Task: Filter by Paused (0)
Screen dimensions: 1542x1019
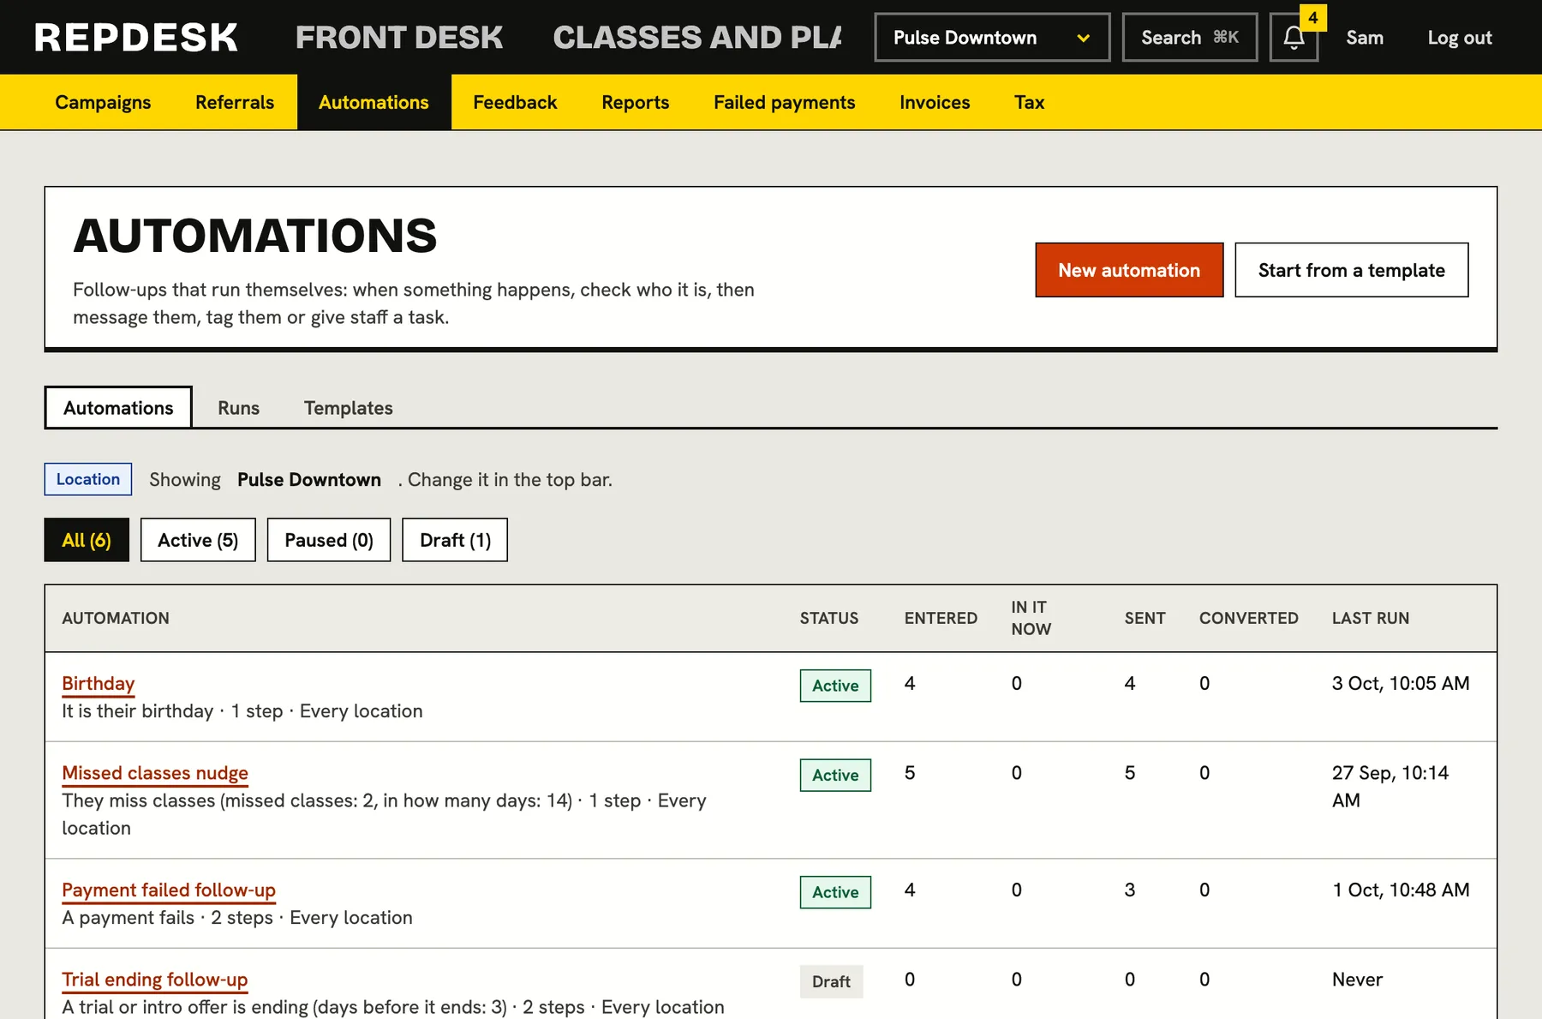Action: click(329, 540)
